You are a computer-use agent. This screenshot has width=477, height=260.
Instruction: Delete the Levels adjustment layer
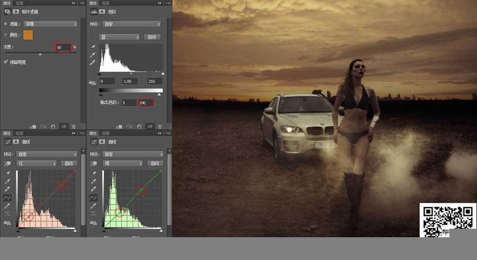pyautogui.click(x=160, y=127)
